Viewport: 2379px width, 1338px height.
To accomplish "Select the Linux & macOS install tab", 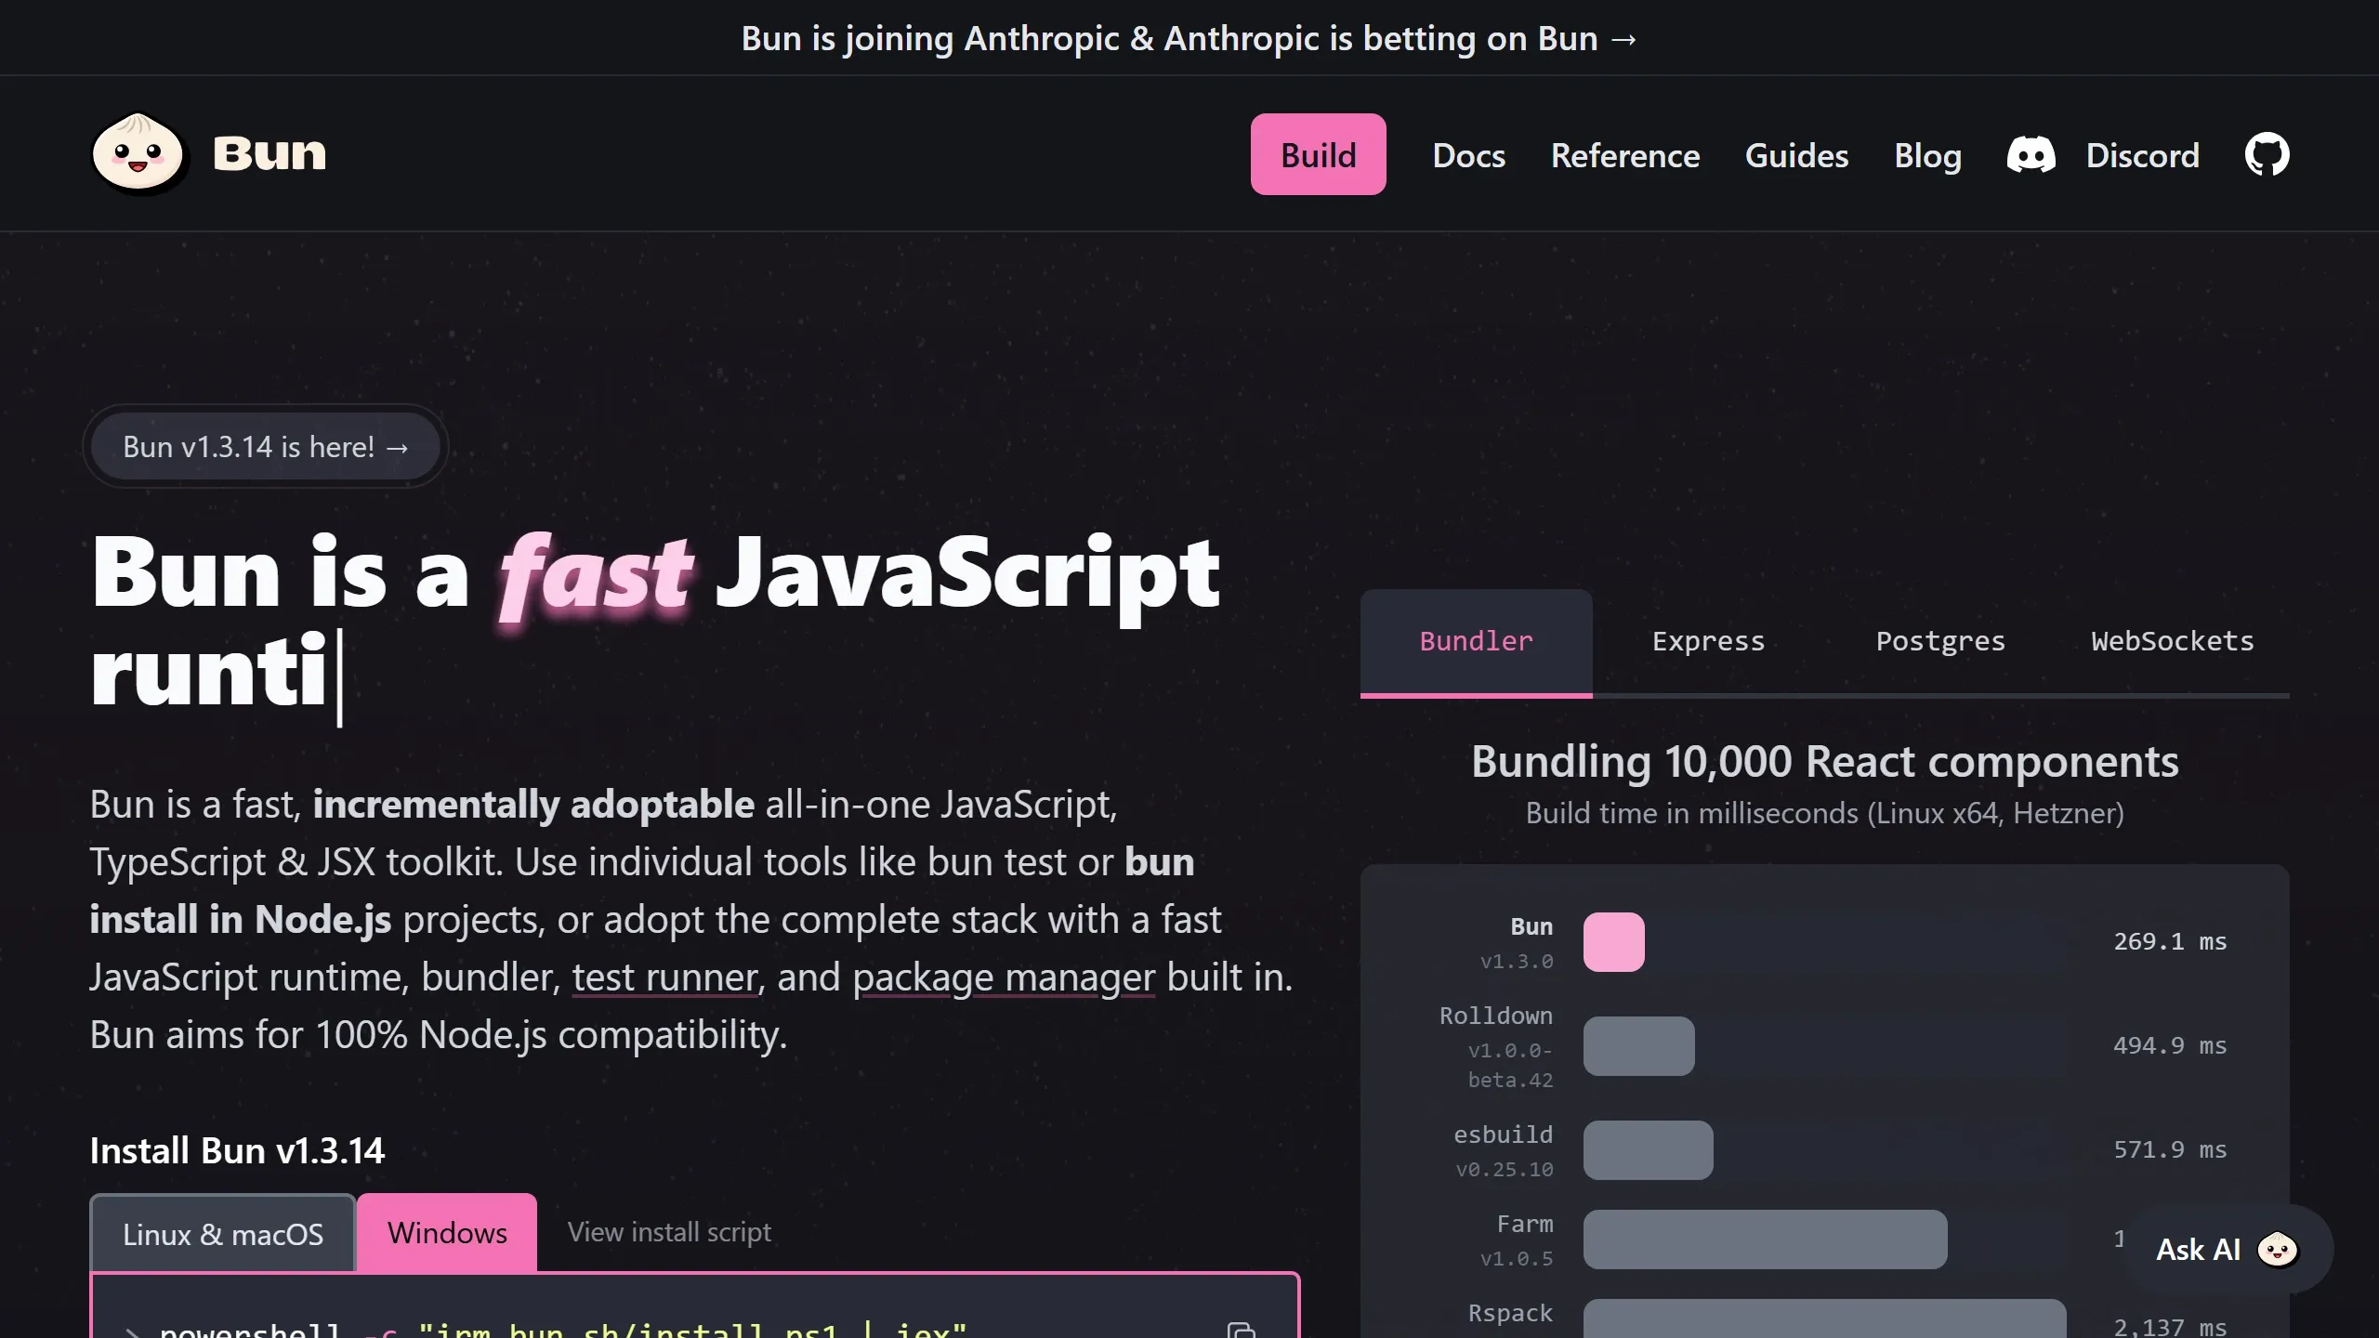I will pos(223,1233).
